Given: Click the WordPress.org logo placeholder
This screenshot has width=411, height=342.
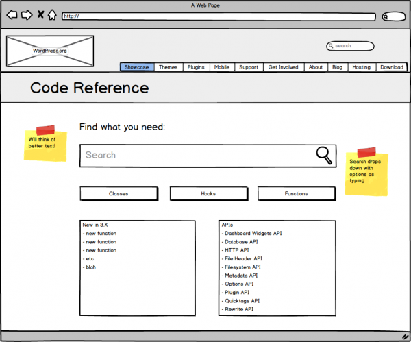Looking at the screenshot, I should click(x=49, y=51).
